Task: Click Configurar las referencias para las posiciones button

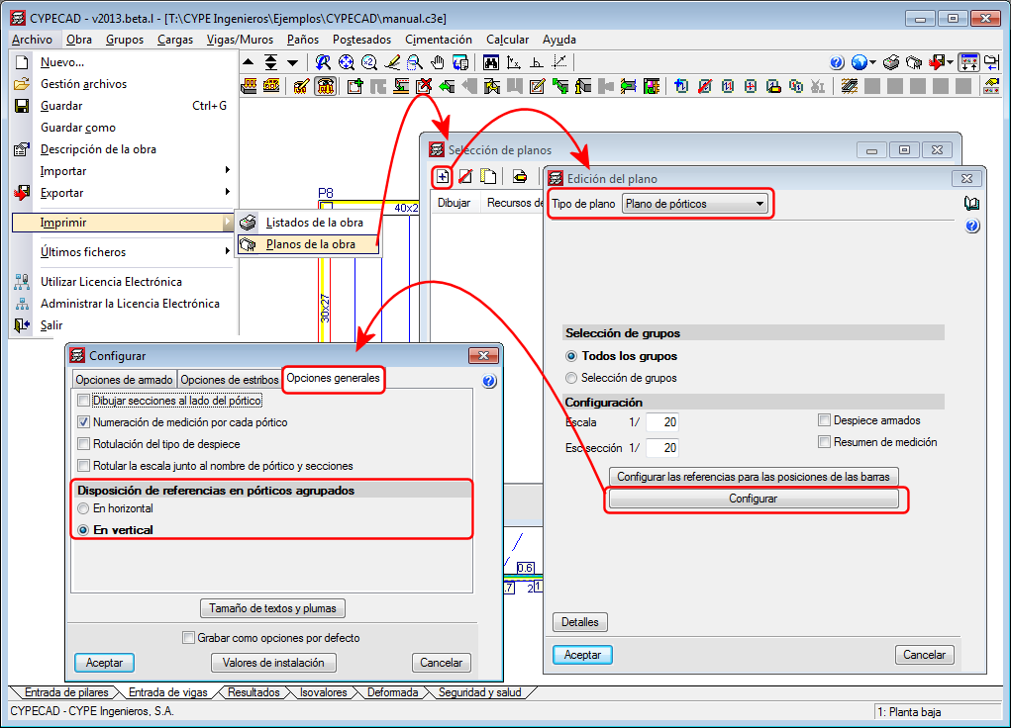Action: pyautogui.click(x=754, y=477)
